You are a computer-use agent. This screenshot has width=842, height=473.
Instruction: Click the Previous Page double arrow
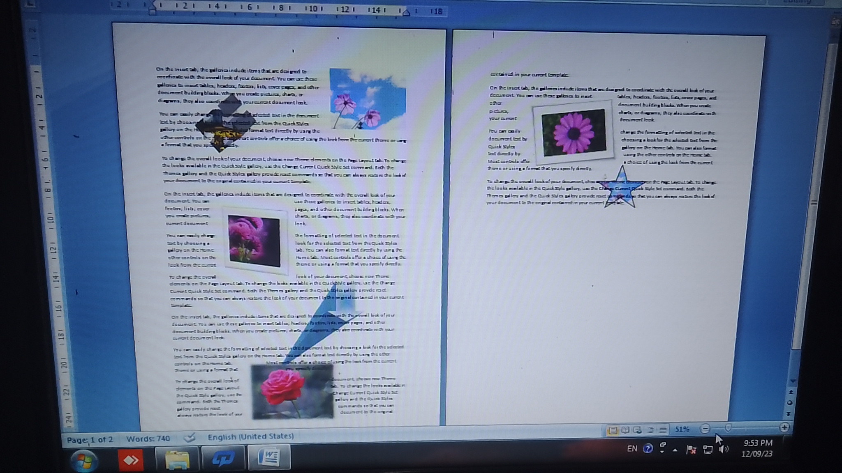pos(791,393)
